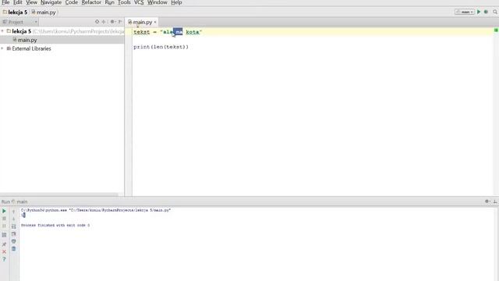Open the Run menu
Screen dimensions: 499x281
(109, 2)
